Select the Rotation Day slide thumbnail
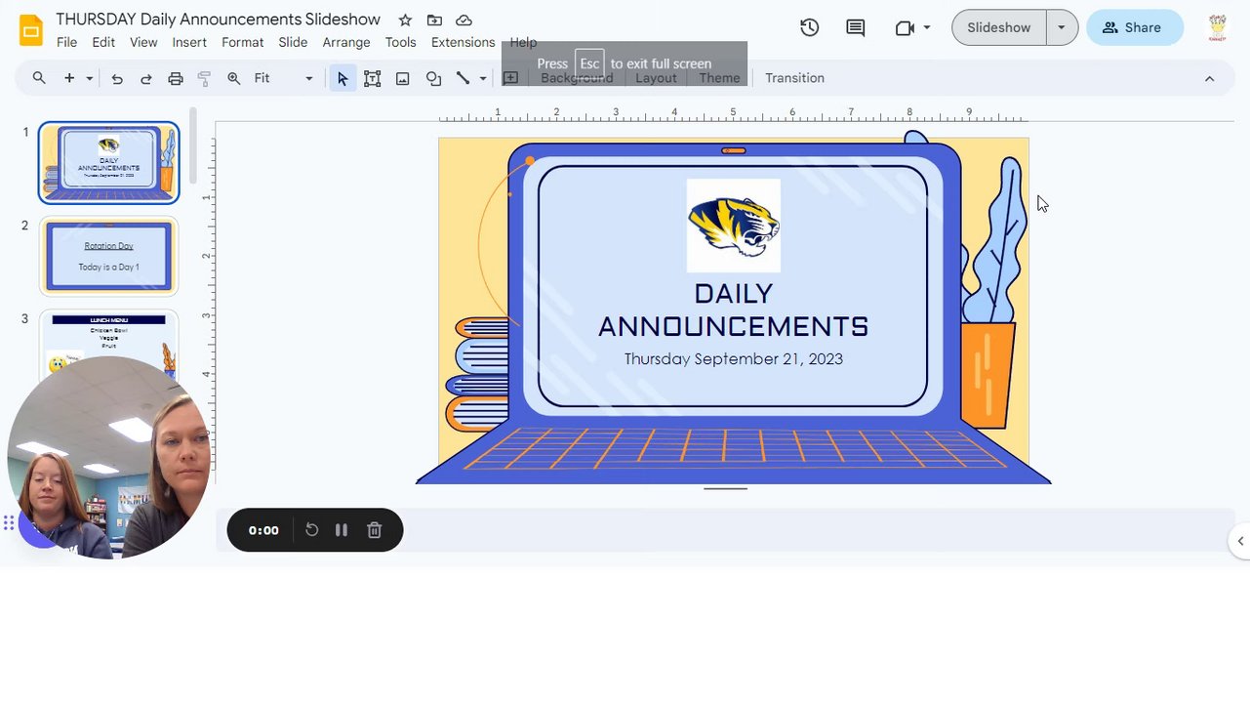 tap(108, 256)
